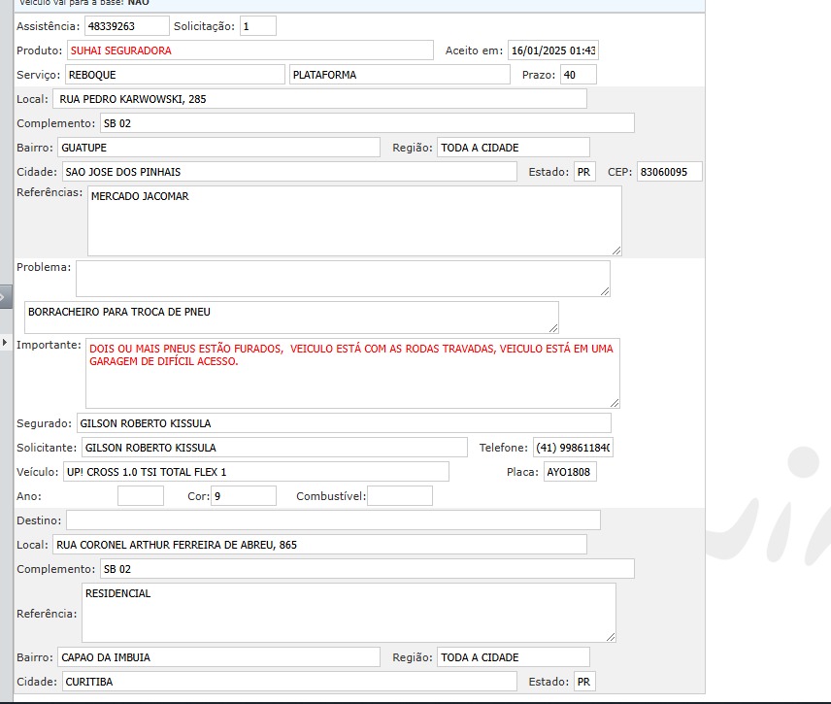
Task: Grab the resize handle of the BORRACHEIRO textarea
Action: (553, 328)
